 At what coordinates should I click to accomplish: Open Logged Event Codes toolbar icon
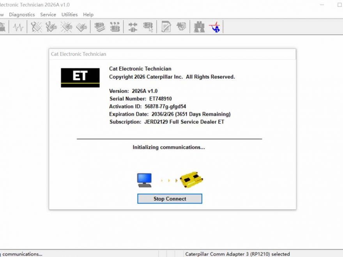[81, 27]
